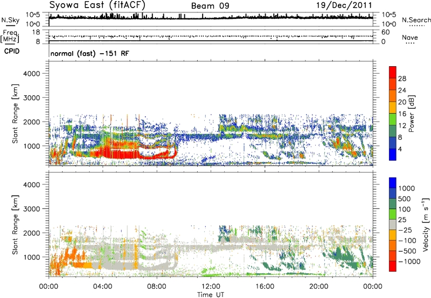Click the "N.Sky" legend label
The width and height of the screenshot is (431, 298).
click(x=10, y=20)
